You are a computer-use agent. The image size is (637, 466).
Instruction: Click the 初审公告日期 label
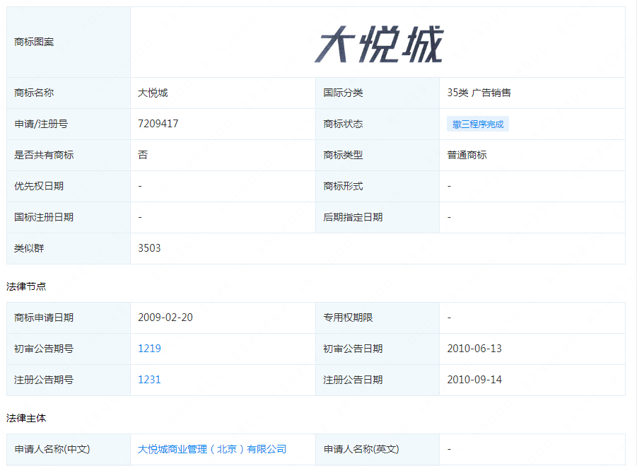tap(353, 349)
